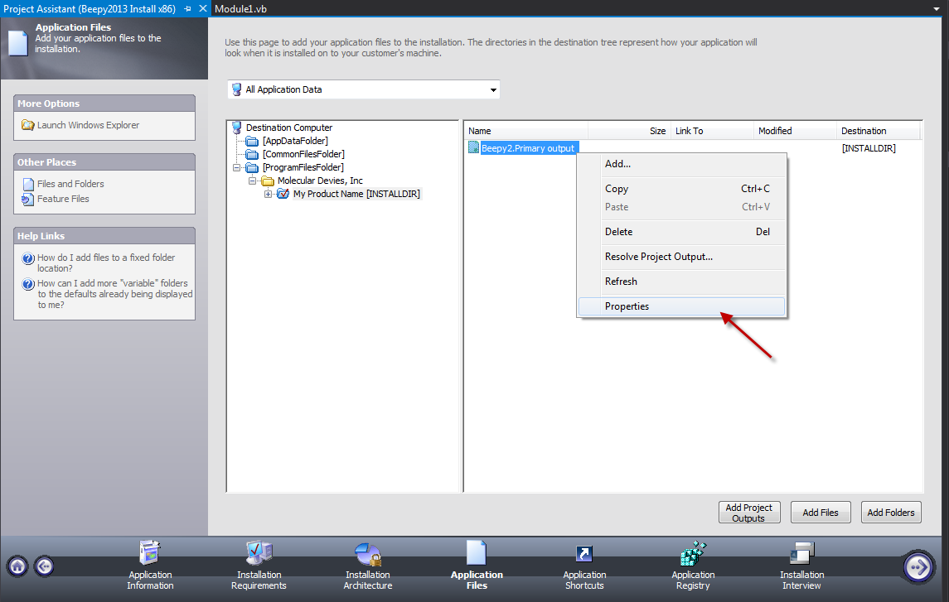Click the home navigation icon
Viewport: 949px width, 602px height.
pyautogui.click(x=17, y=566)
